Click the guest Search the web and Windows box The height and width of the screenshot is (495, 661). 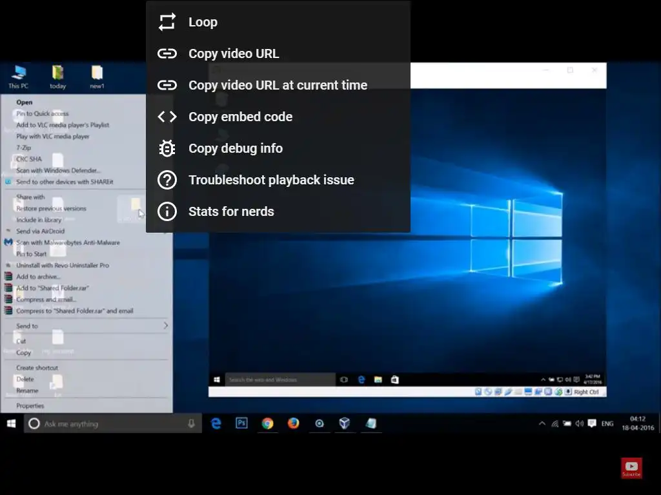click(x=280, y=380)
